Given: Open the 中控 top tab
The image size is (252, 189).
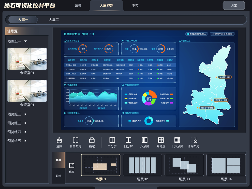Looking at the screenshot, I should (x=135, y=6).
